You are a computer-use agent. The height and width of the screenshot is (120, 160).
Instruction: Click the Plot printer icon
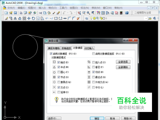[21, 13]
